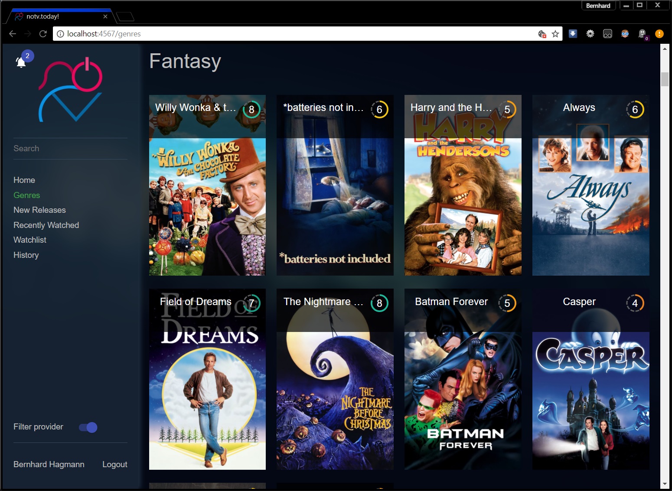Open the gear extension icon
Viewport: 672px width, 491px height.
[590, 34]
